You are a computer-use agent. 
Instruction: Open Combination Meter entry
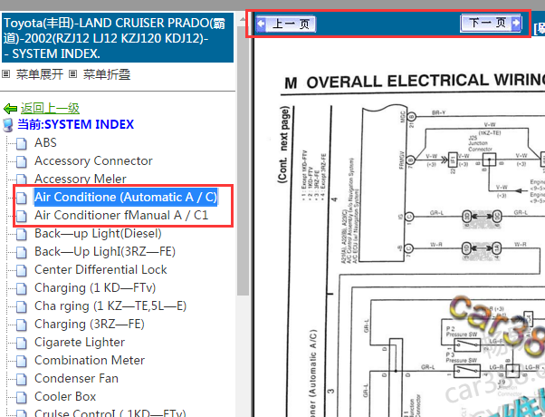coord(90,360)
